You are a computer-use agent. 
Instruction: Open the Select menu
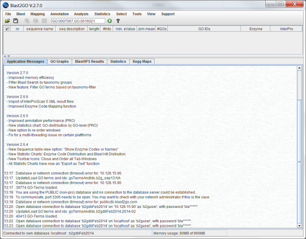point(121,14)
